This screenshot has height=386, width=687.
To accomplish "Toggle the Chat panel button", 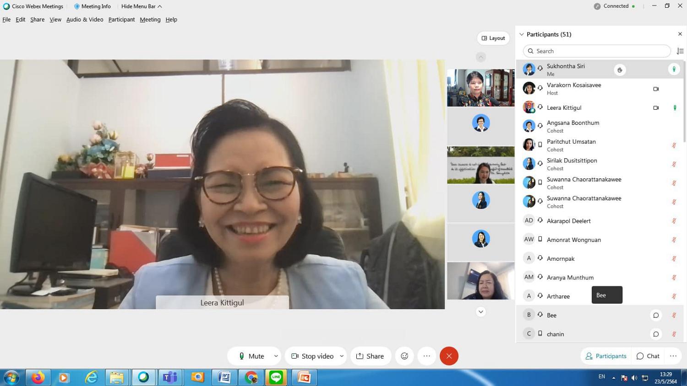I will click(648, 356).
